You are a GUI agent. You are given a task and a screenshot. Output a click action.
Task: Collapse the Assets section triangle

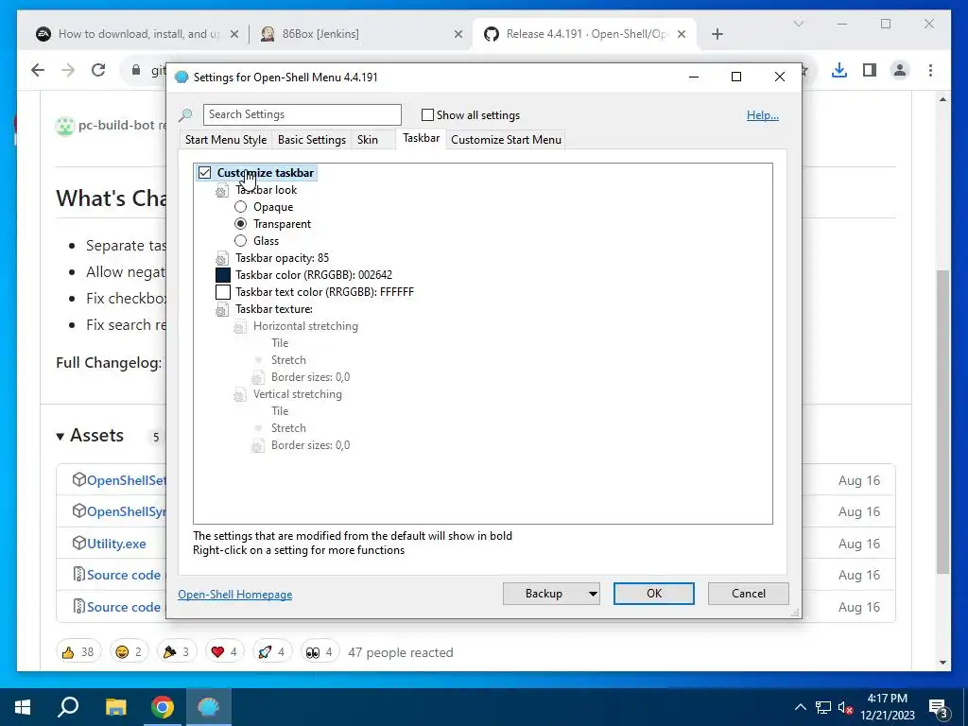(60, 437)
